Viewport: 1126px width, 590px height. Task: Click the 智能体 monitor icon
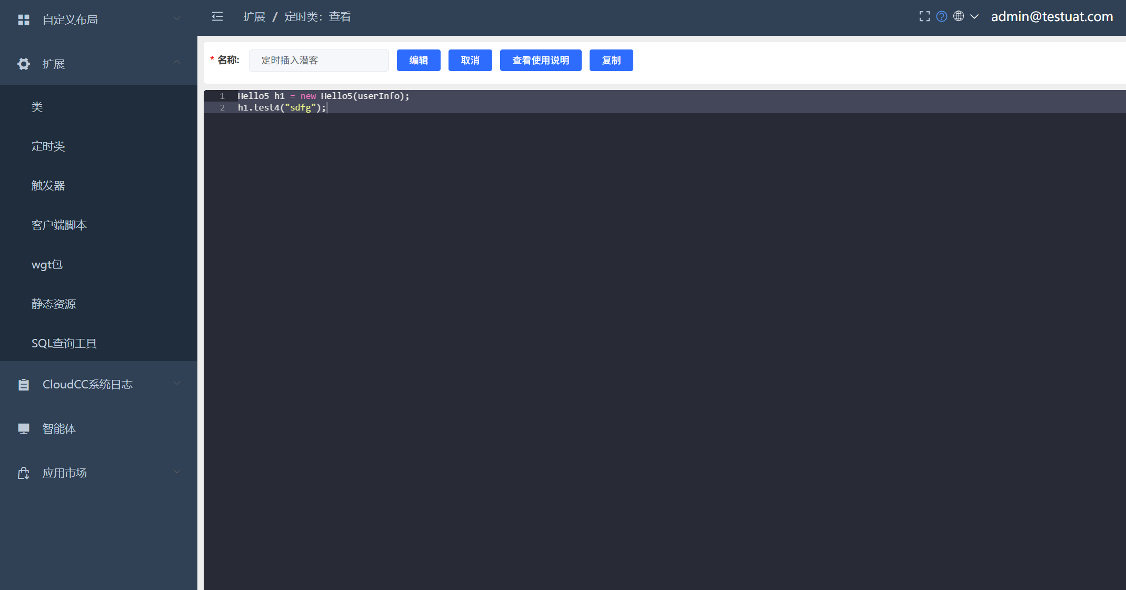[24, 429]
